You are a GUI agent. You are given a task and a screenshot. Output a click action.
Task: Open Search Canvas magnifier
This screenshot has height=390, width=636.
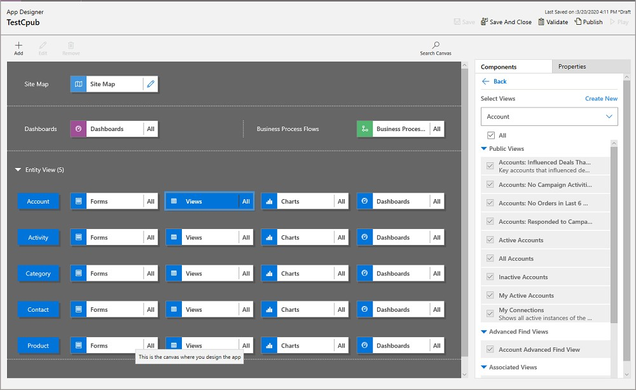tap(436, 45)
